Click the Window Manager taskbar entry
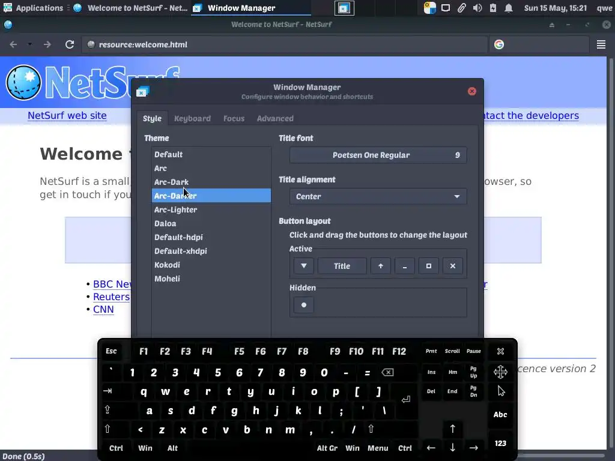 coord(251,8)
